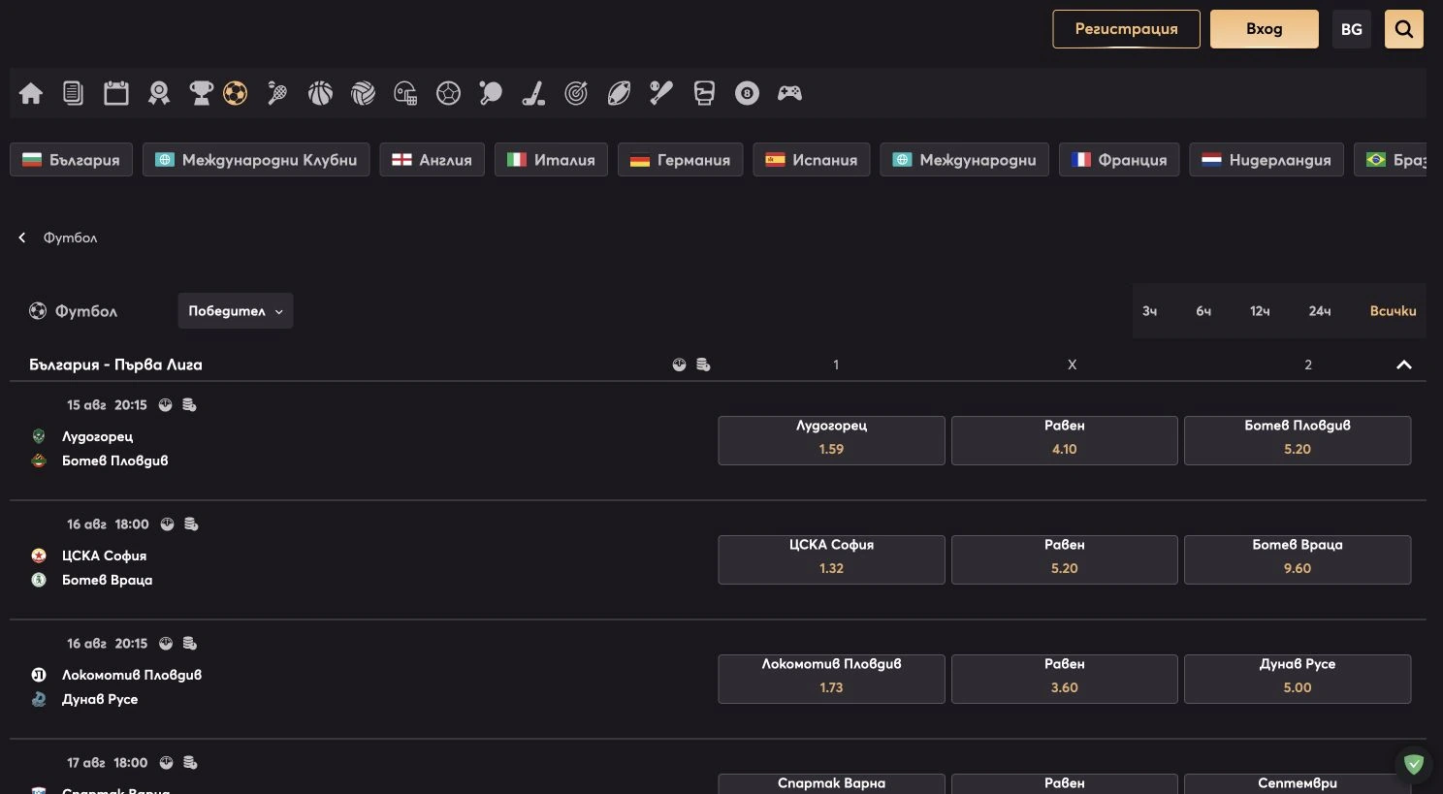Open the bet slip document icon
1443x794 pixels.
(73, 93)
